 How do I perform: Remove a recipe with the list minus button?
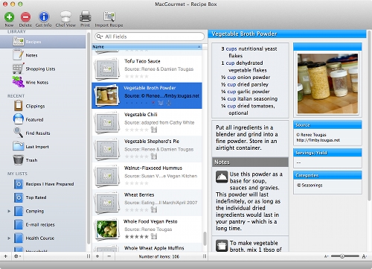tap(109, 256)
